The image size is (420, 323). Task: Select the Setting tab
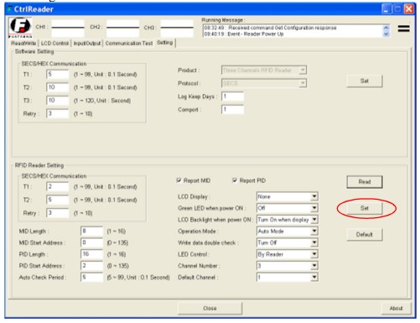[165, 43]
